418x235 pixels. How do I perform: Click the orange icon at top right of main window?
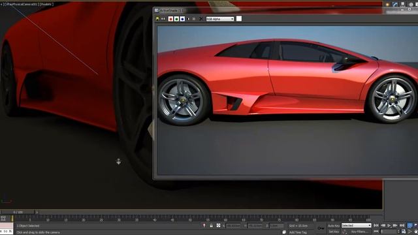tap(387, 5)
